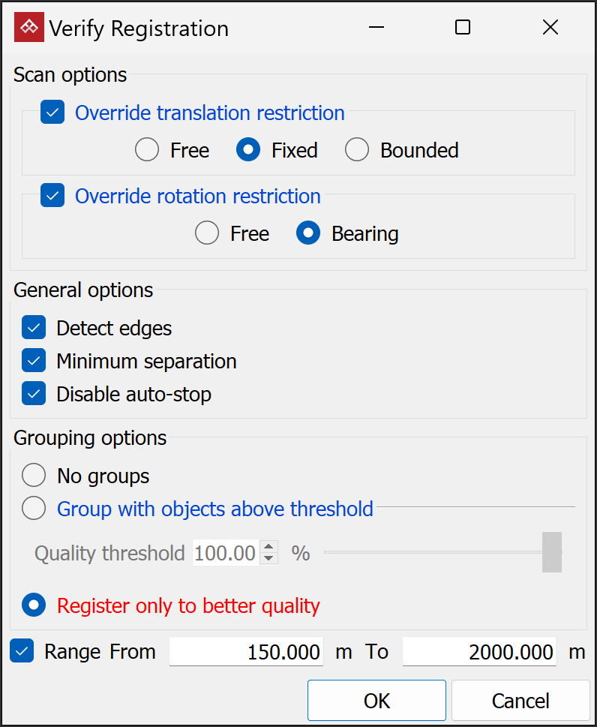Toggle the Minimum separation checkbox
This screenshot has height=727, width=597.
coord(34,361)
